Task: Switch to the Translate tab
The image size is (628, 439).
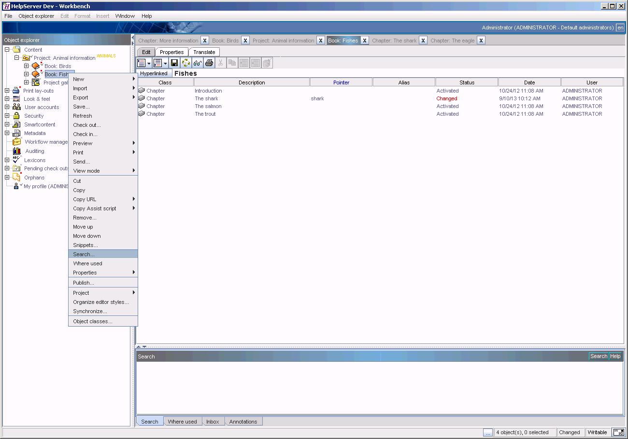Action: pyautogui.click(x=204, y=52)
